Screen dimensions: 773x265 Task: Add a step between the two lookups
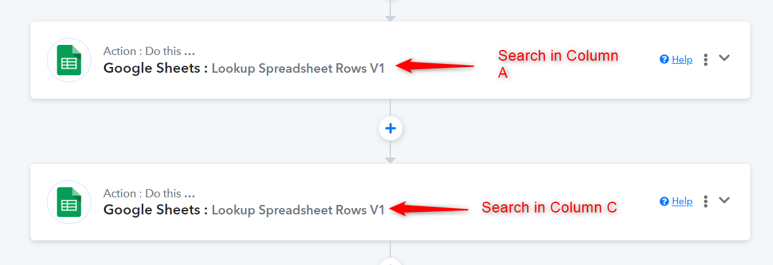[390, 128]
